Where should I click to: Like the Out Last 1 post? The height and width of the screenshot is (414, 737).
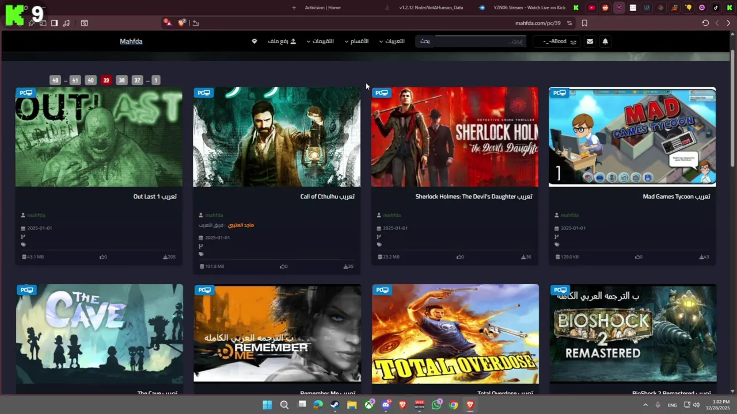tap(103, 257)
